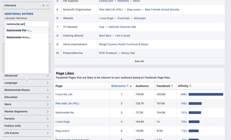
Task: Click the Relevance info icon
Action: [127, 86]
